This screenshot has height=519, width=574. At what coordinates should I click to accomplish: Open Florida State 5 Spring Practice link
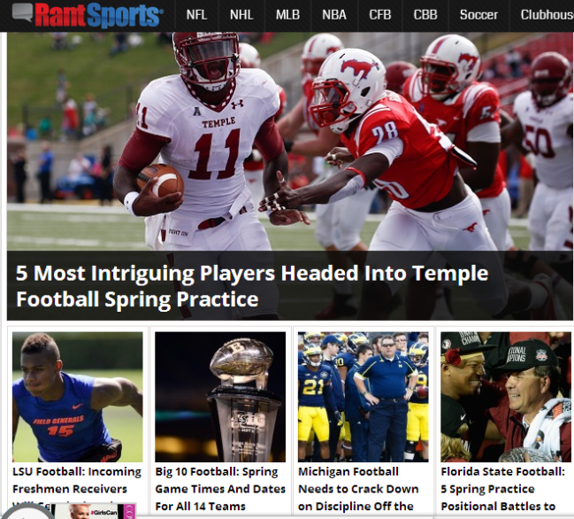(x=503, y=489)
